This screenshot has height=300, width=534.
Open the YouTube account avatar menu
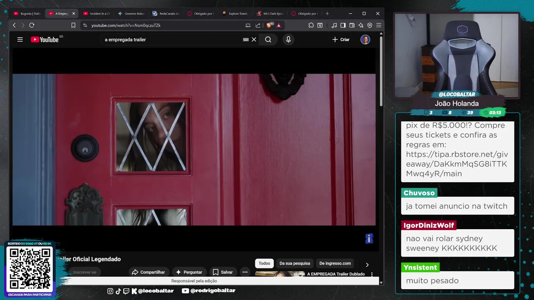click(x=365, y=40)
